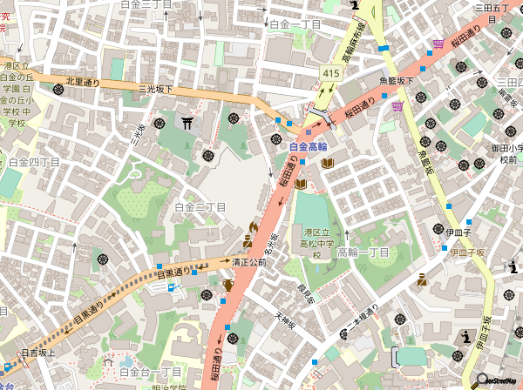523x390 pixels.
Task: Click the OpenStreetMap magnifier logo
Action: click(481, 380)
